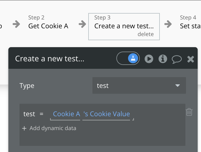
Task: Click the Add dynamic data text
Action: coord(53,128)
